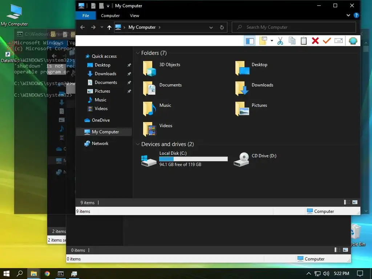This screenshot has height=279, width=372.
Task: Switch 0 items window to Details view
Action: (337, 250)
